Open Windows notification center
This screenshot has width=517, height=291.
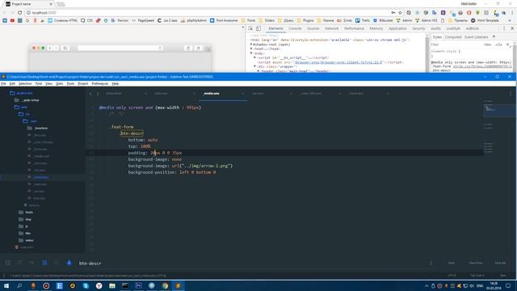pos(508,285)
